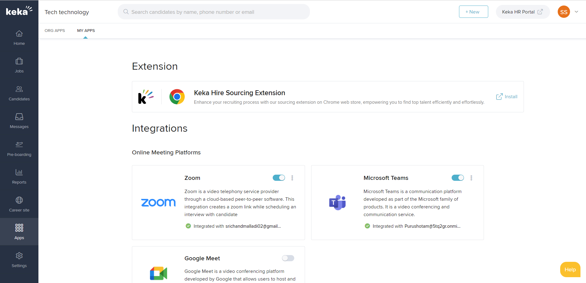The image size is (586, 283).
Task: Open the Keka HR Portal link
Action: pos(522,12)
